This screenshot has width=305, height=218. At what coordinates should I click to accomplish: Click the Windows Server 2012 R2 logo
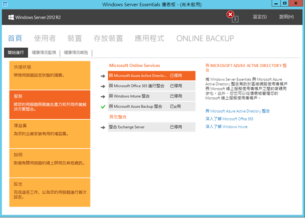(34, 17)
